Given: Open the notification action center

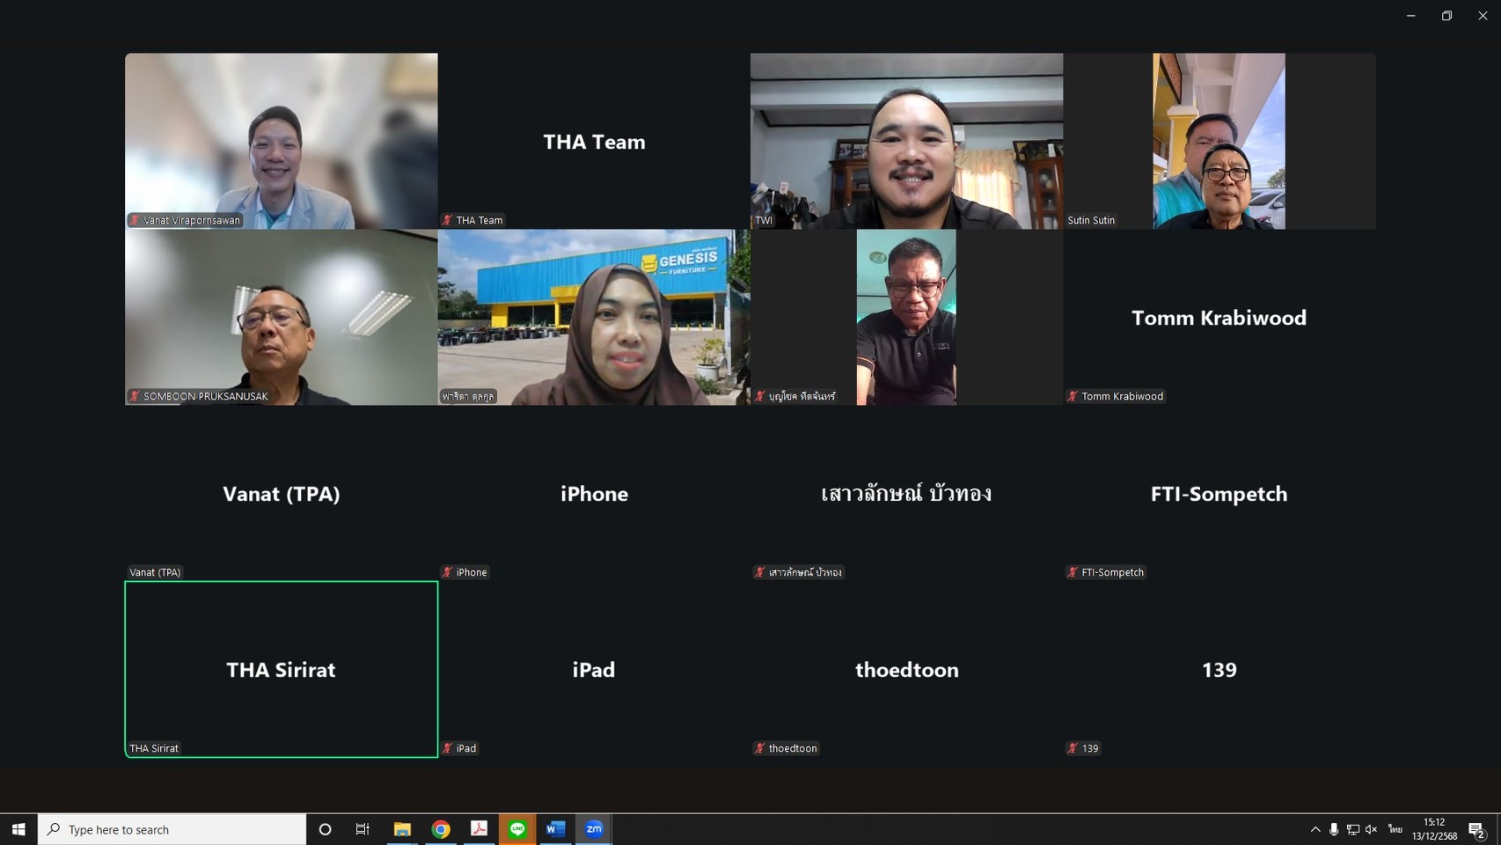Looking at the screenshot, I should click(1476, 829).
